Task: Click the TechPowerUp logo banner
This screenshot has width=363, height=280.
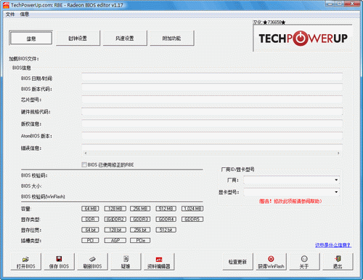Action: coord(303,38)
